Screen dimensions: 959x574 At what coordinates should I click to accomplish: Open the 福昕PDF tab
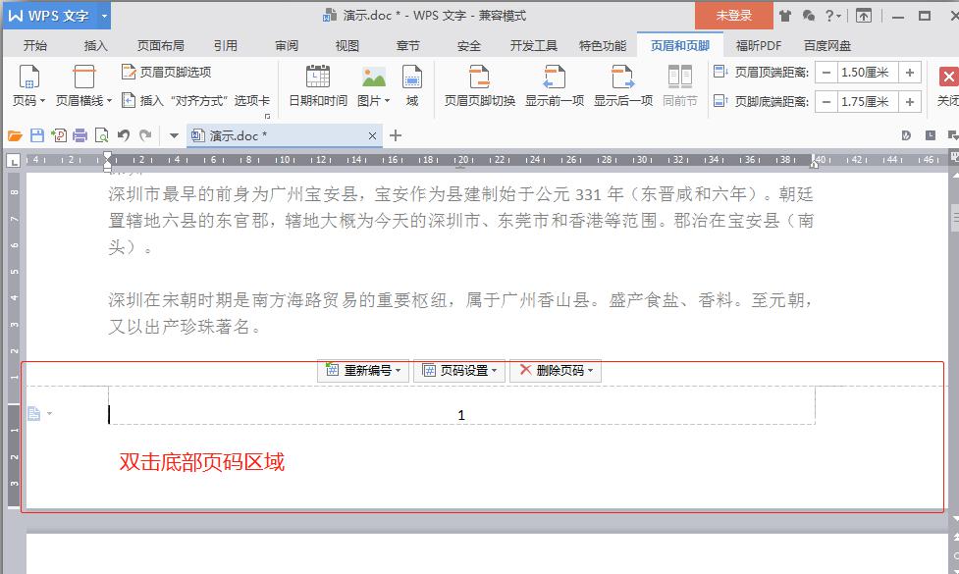coord(759,46)
